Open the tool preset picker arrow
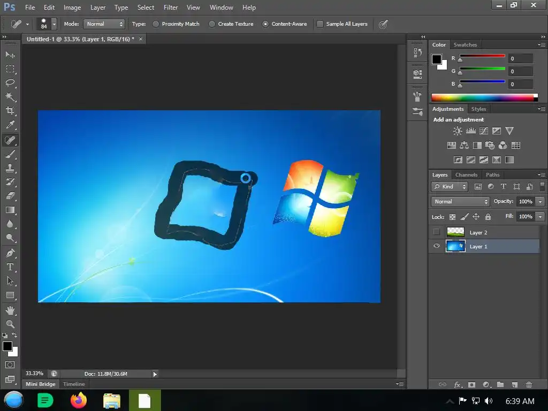The width and height of the screenshot is (548, 411). (27, 24)
